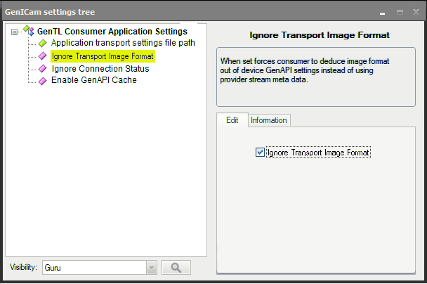427x284 pixels.
Task: Click green diamond icon beside Application transport settings
Action: (42, 43)
